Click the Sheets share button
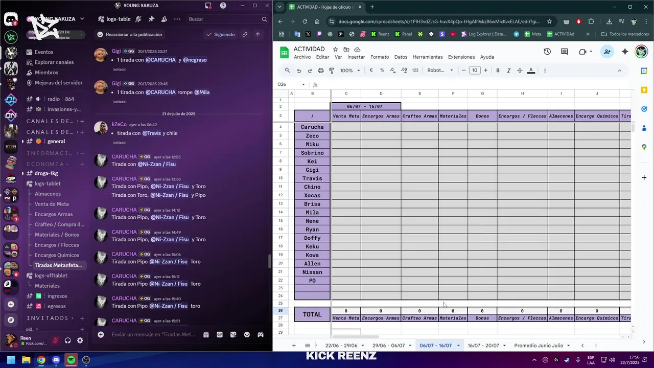This screenshot has height=368, width=654. coord(607,52)
